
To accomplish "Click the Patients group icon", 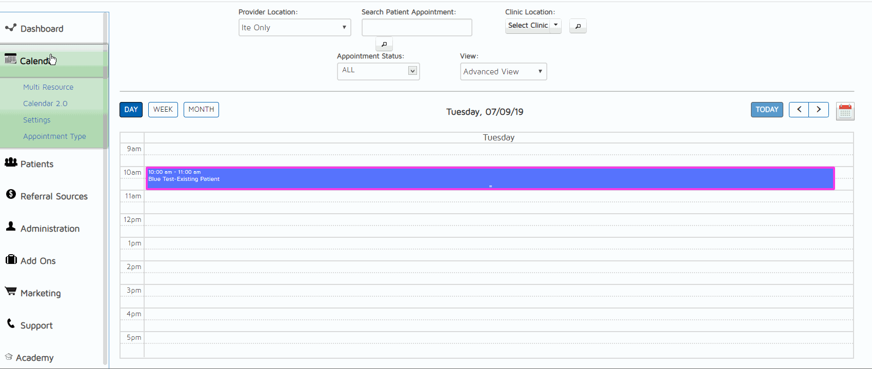I will click(x=11, y=162).
